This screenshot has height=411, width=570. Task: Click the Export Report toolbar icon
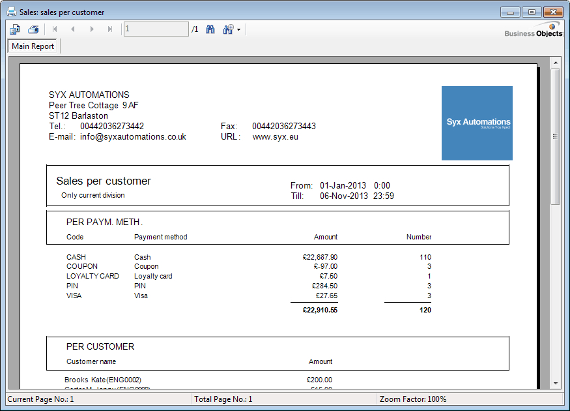coord(15,29)
